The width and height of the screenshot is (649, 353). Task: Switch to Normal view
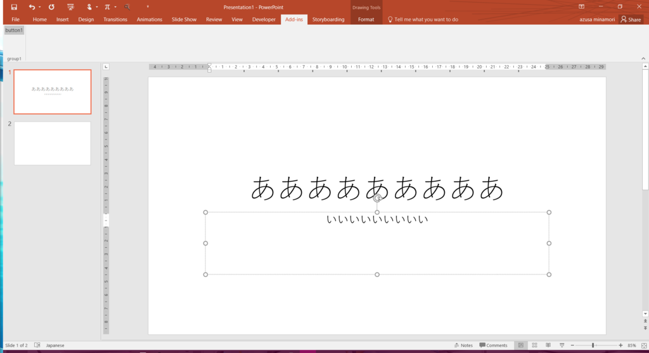(x=521, y=345)
